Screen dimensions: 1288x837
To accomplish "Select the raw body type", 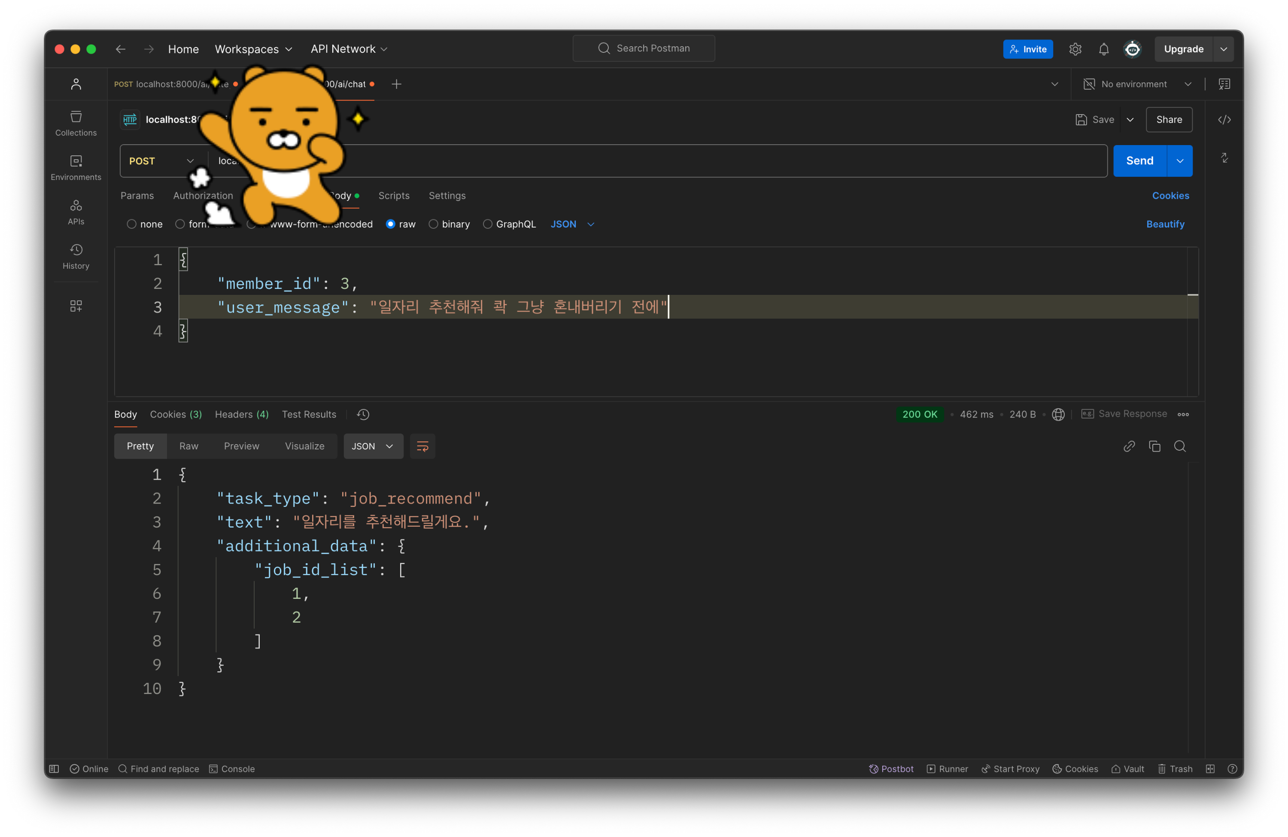I will [401, 224].
